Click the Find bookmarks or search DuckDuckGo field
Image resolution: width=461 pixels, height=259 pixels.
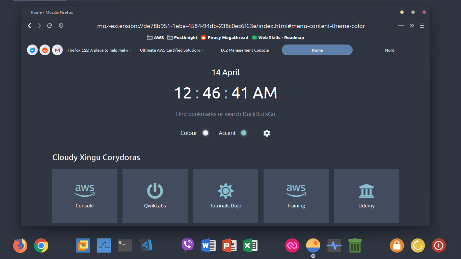[x=225, y=114]
